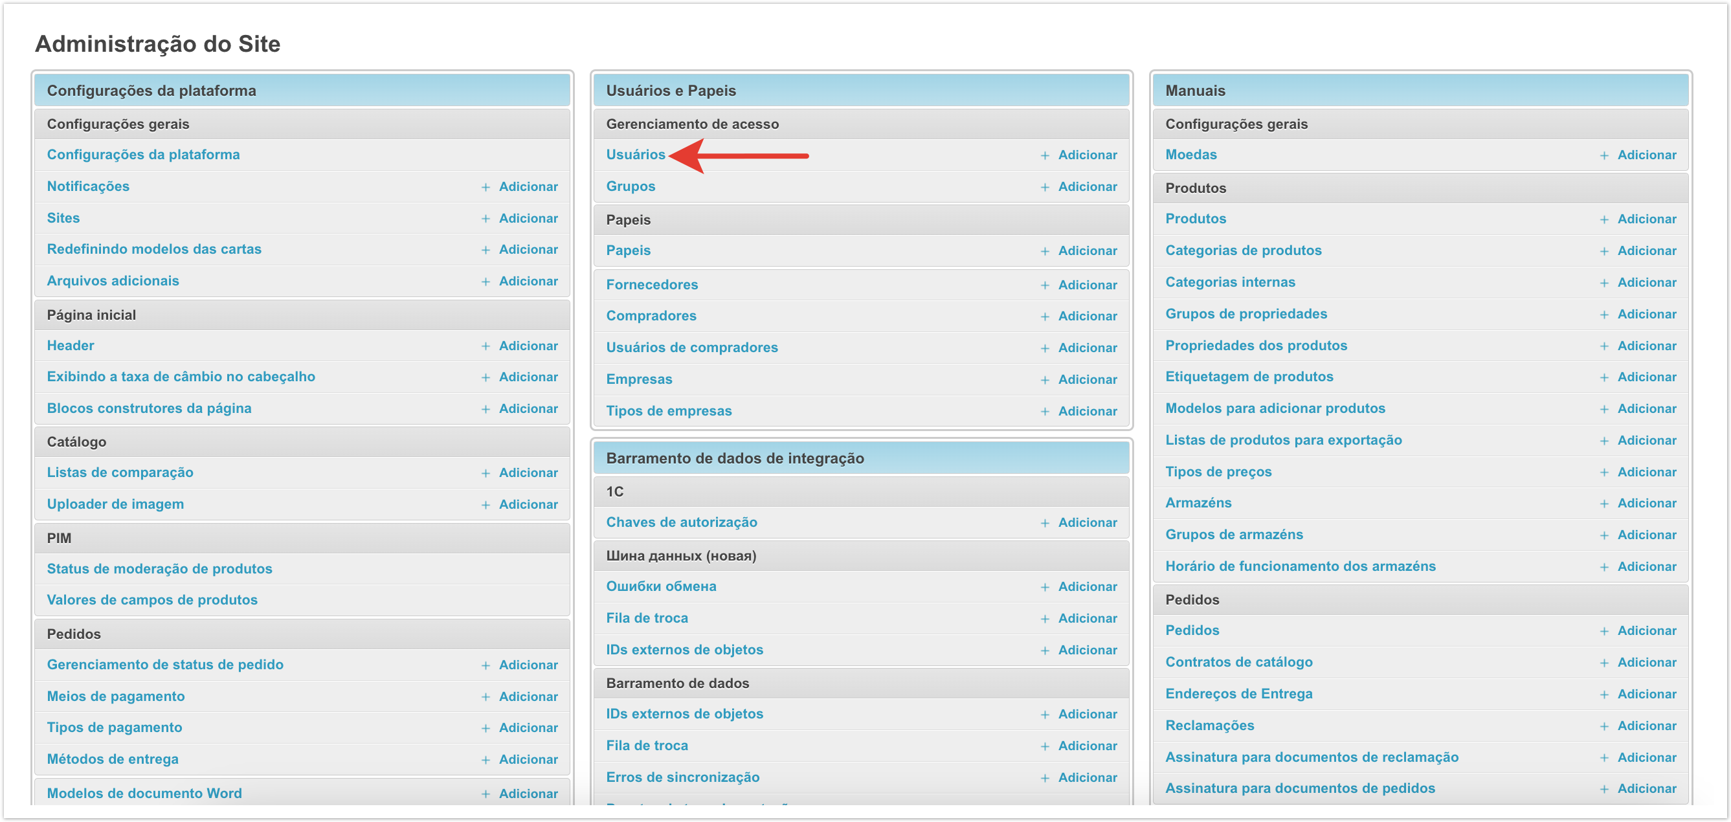The width and height of the screenshot is (1731, 822).
Task: Click the plus icon for Métodos de entrega
Action: tap(485, 760)
